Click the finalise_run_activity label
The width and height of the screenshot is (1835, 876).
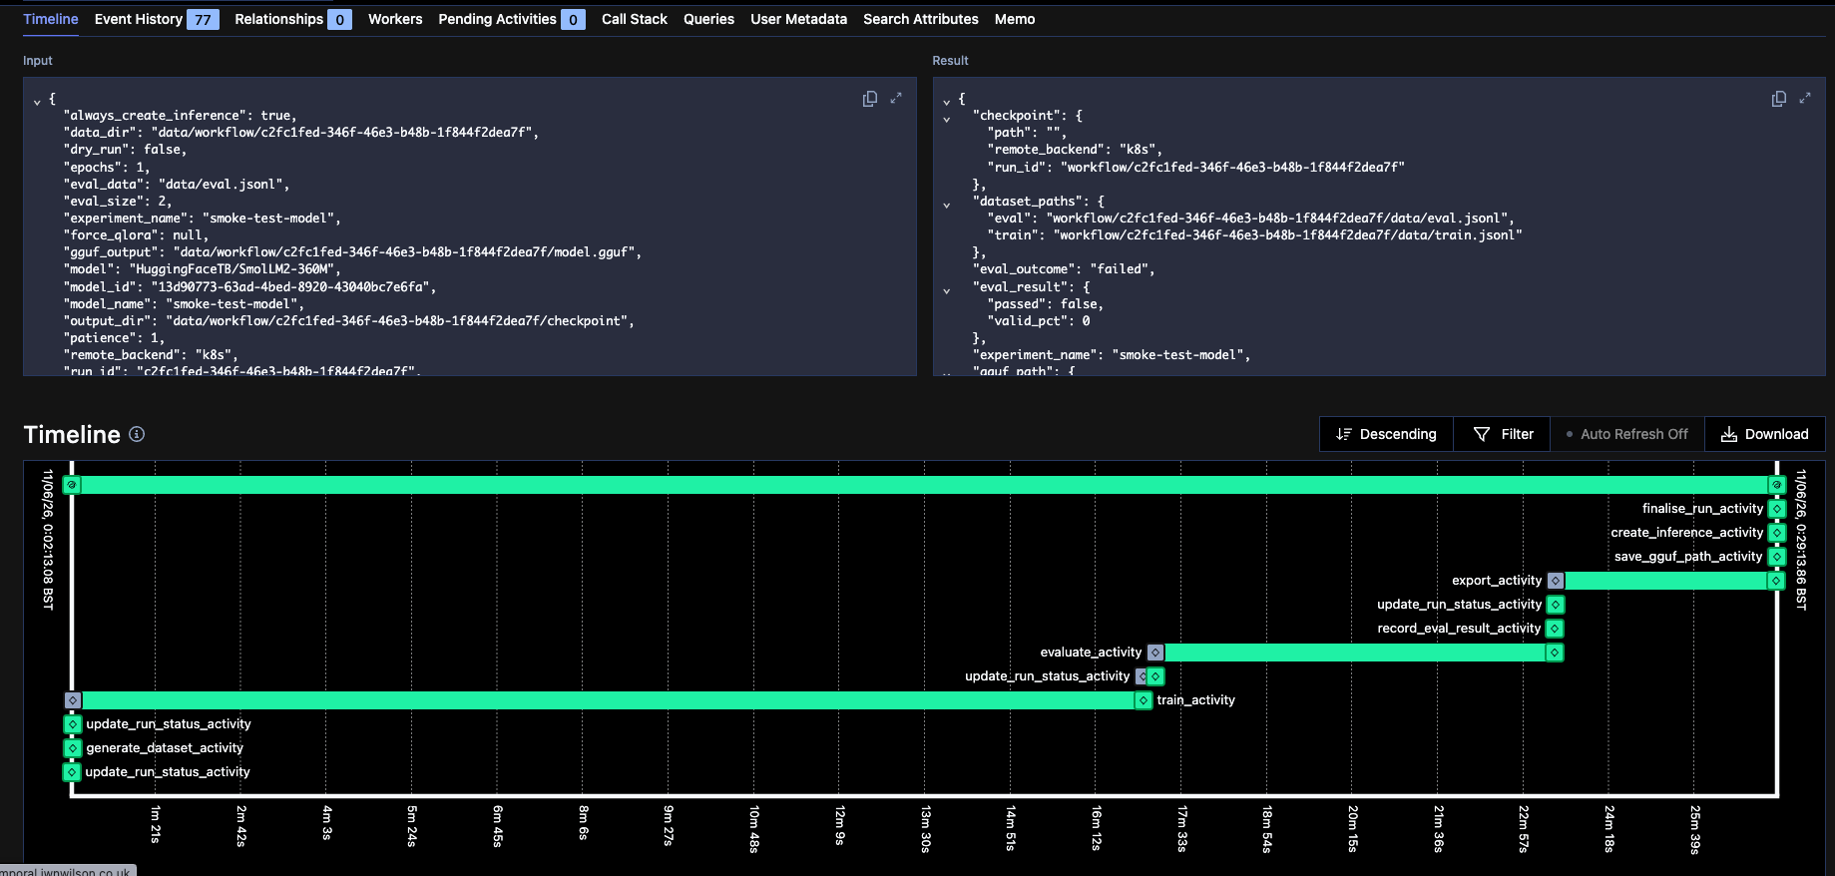pos(1702,509)
